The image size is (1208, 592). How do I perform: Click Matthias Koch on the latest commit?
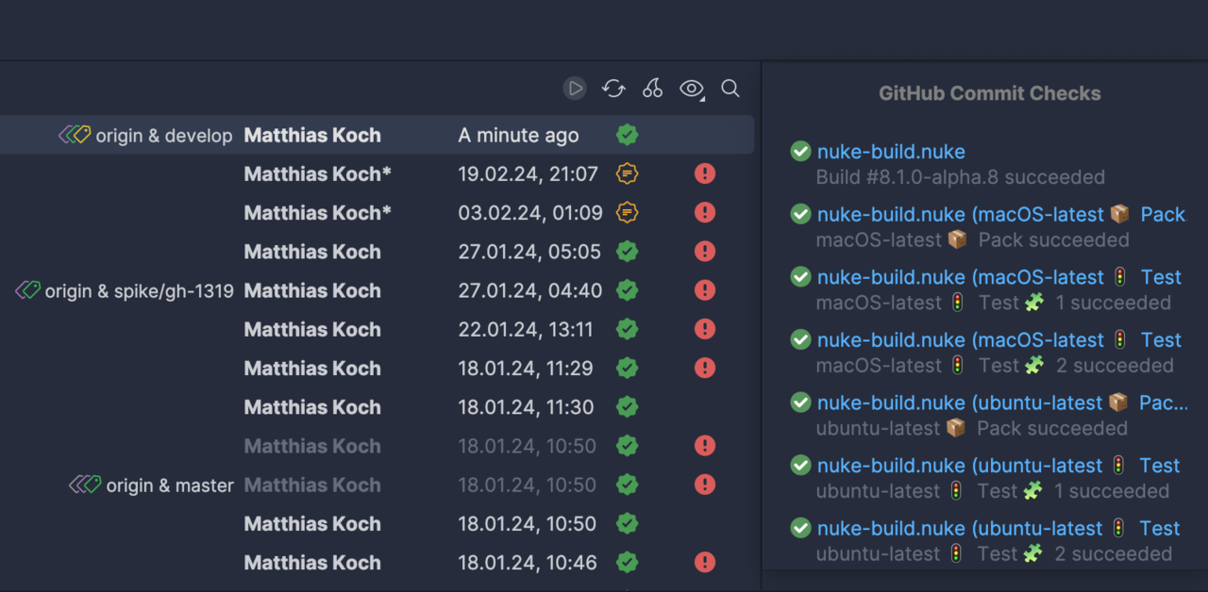pyautogui.click(x=312, y=135)
